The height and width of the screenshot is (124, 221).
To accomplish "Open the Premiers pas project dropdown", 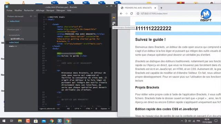I will pyautogui.click(x=14, y=30).
